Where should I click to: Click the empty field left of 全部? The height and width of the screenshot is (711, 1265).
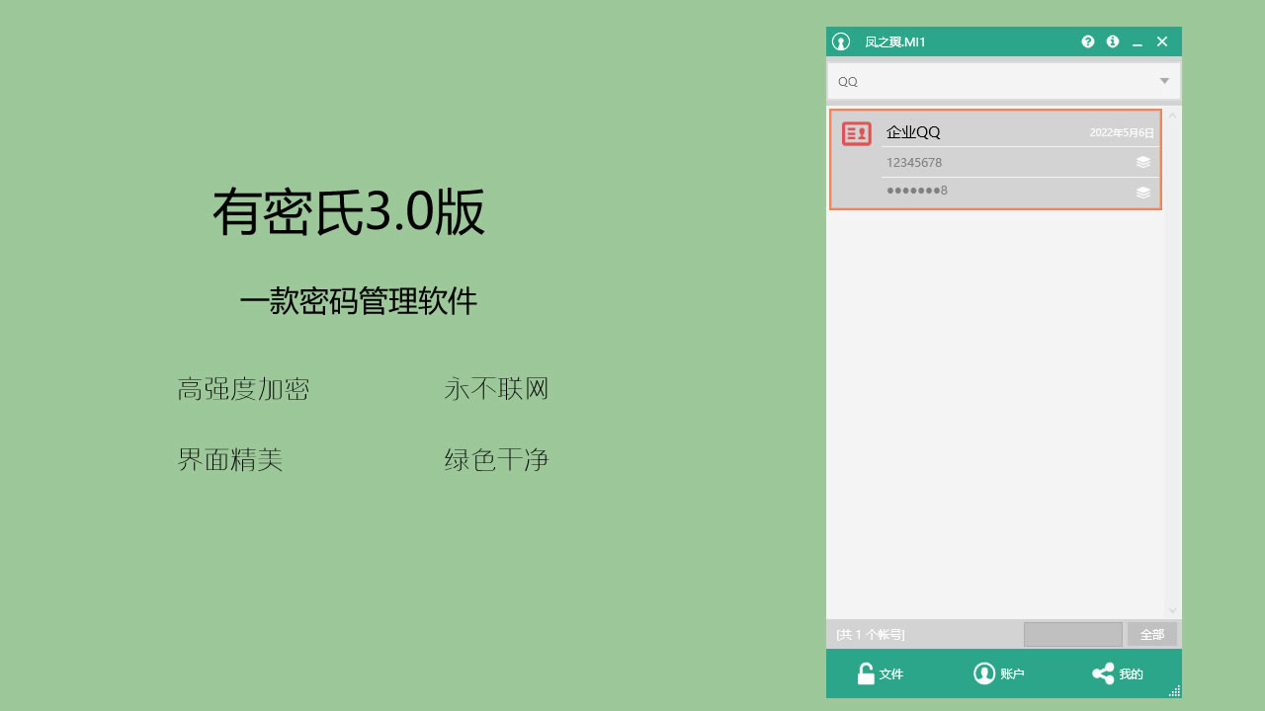pyautogui.click(x=1073, y=634)
